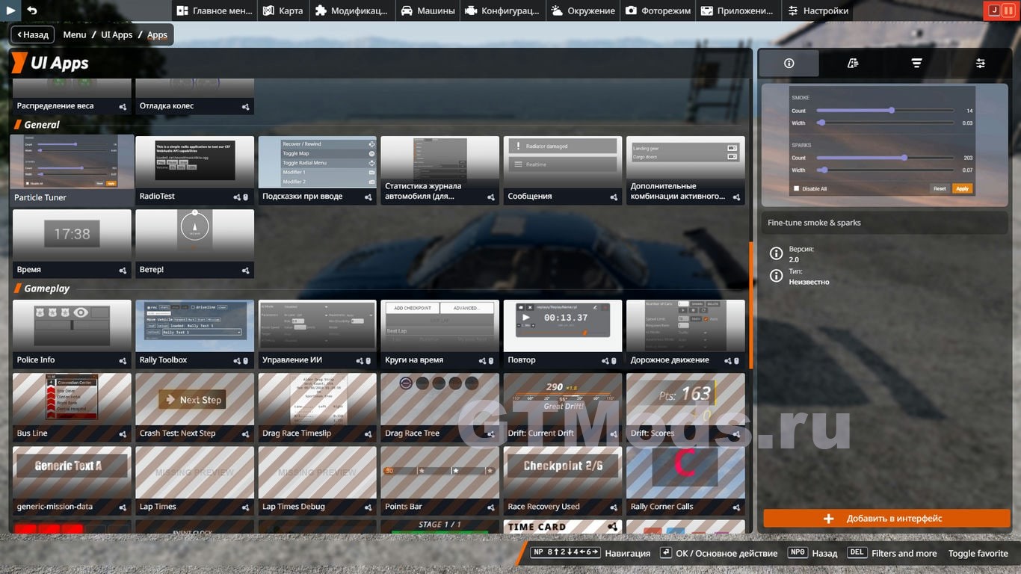The image size is (1021, 574).
Task: Click the undo arrow icon in top bar
Action: tap(32, 10)
